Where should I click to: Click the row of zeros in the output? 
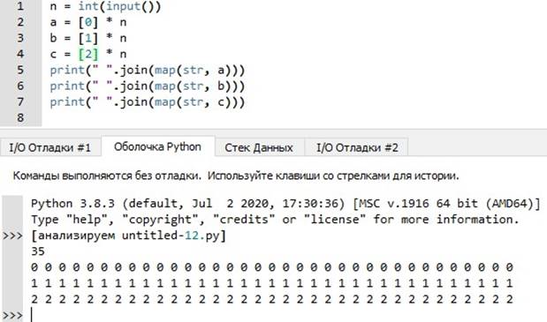coord(272,267)
